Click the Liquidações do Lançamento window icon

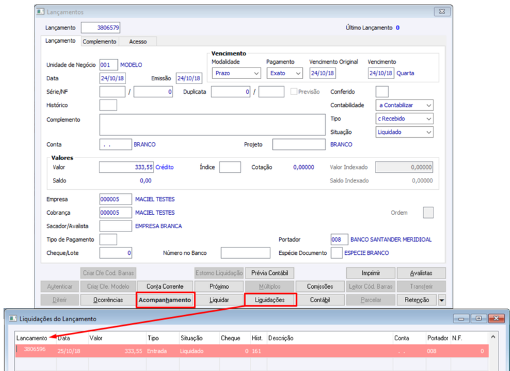(x=13, y=319)
